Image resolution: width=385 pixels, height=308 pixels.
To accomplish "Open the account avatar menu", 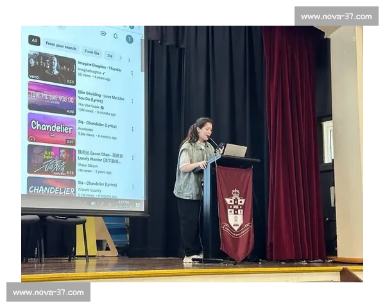I will (129, 38).
